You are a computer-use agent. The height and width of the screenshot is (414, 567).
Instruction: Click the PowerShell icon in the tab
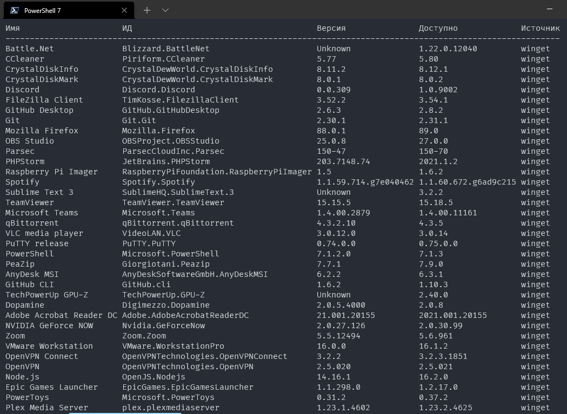15,10
